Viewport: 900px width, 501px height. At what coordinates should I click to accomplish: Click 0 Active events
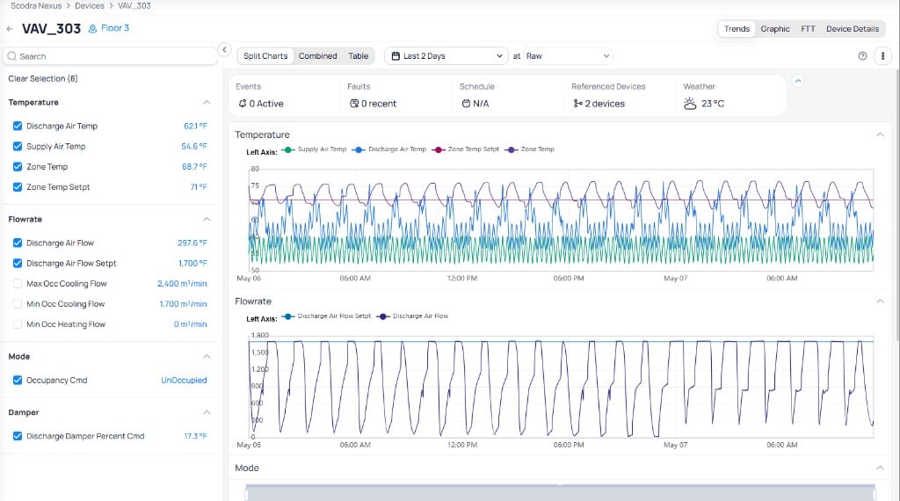(266, 104)
